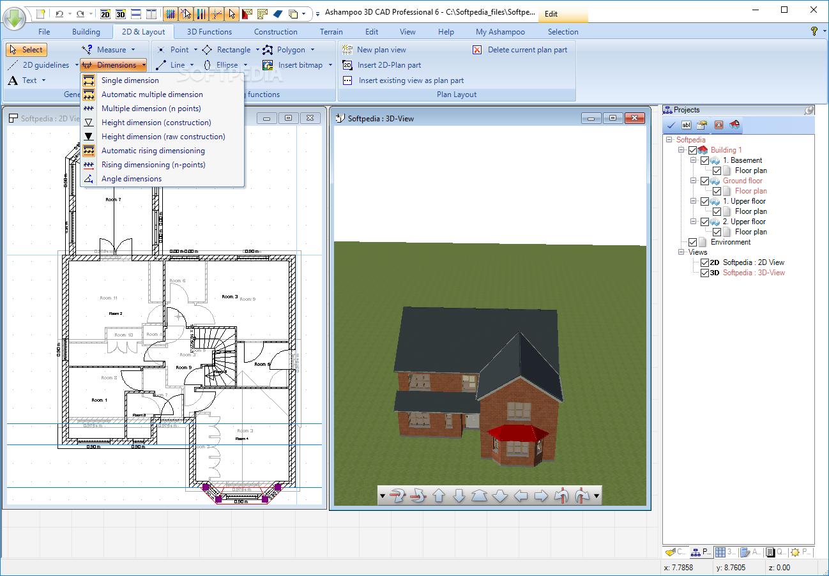Click the Point tool icon
This screenshot has height=576, width=829.
[161, 50]
